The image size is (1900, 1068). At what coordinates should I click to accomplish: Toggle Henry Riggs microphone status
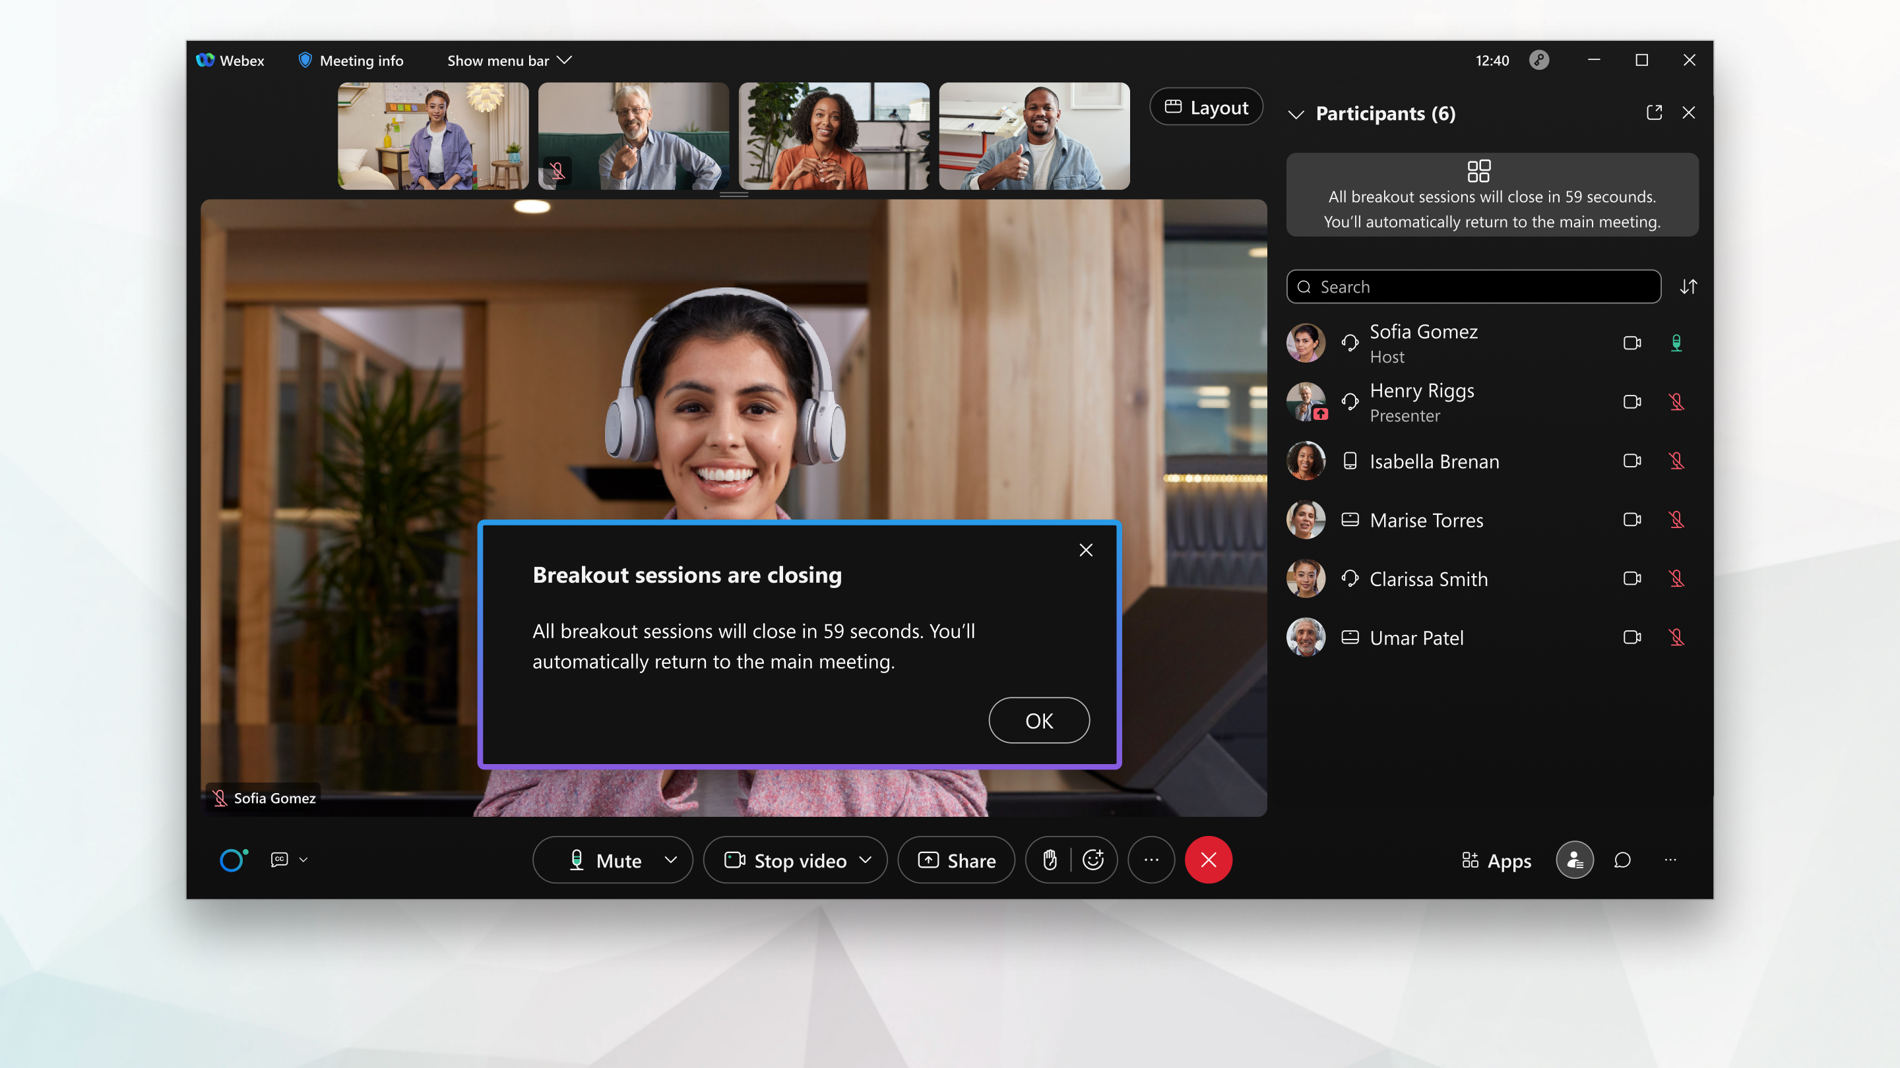pyautogui.click(x=1676, y=401)
